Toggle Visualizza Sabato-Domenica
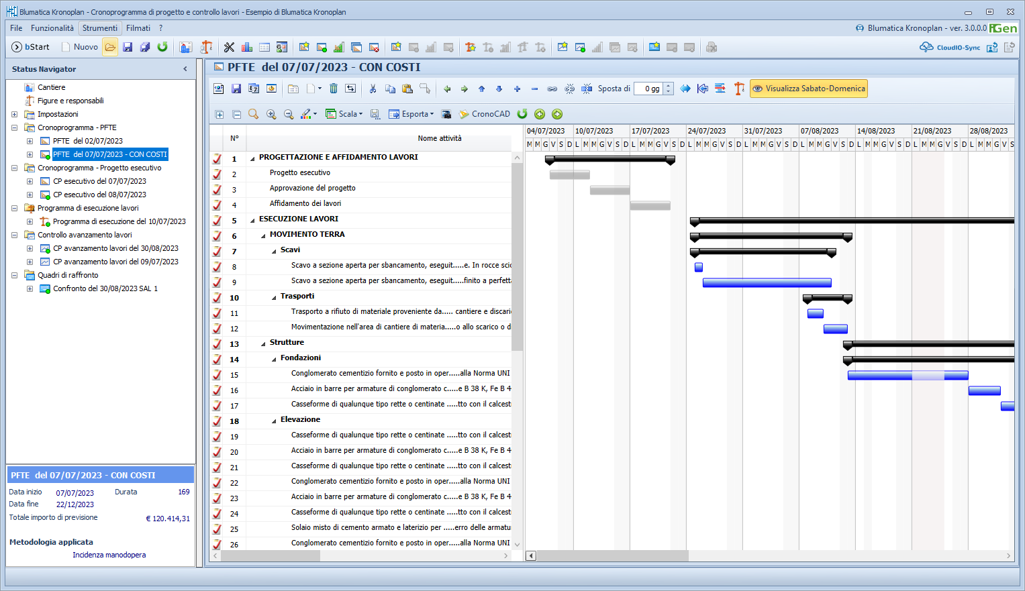The height and width of the screenshot is (591, 1025). click(x=809, y=89)
